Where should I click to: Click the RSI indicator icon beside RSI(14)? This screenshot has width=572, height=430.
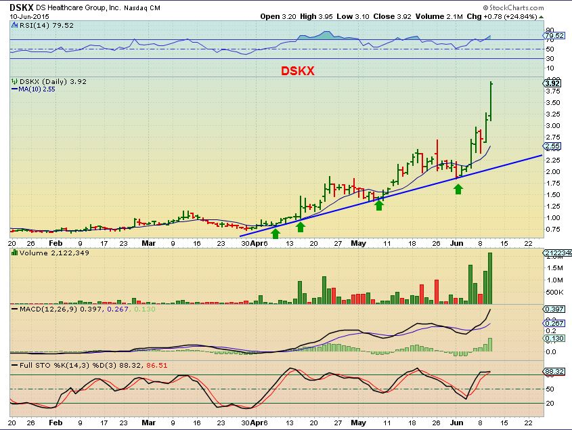coord(15,25)
